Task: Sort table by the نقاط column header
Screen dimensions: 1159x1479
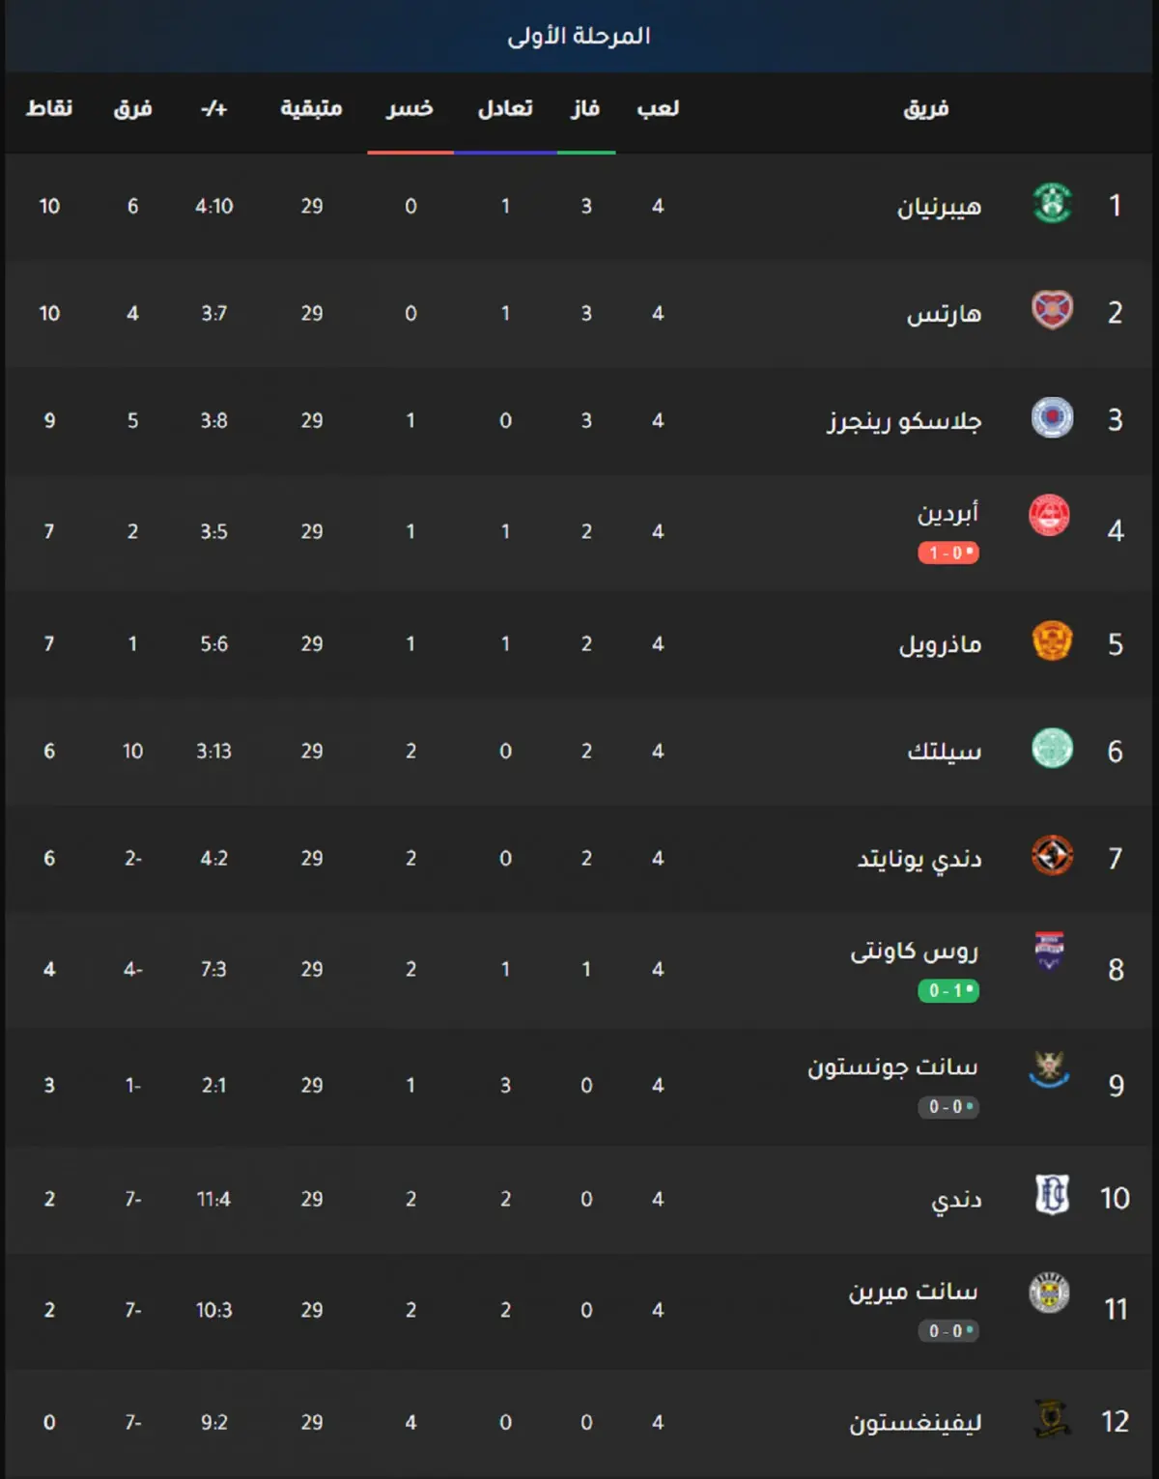Action: coord(49,108)
